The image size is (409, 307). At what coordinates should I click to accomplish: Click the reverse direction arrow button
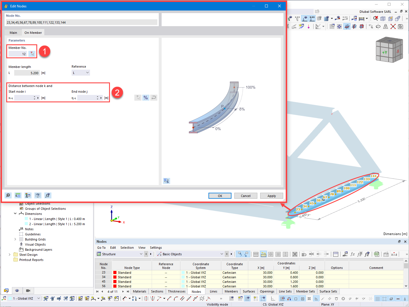(x=154, y=98)
